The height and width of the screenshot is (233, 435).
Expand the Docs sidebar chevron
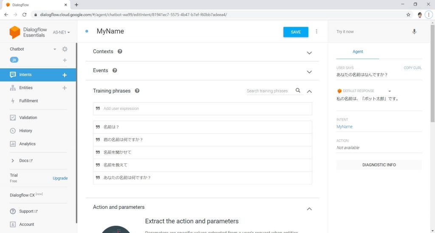pyautogui.click(x=12, y=160)
